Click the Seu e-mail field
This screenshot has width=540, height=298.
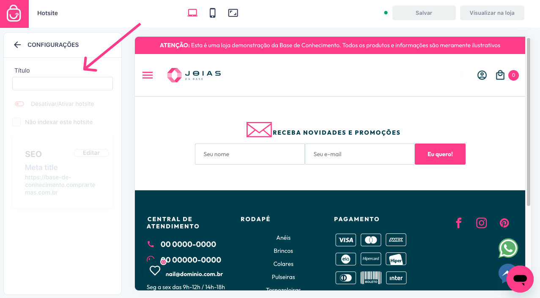(x=360, y=154)
